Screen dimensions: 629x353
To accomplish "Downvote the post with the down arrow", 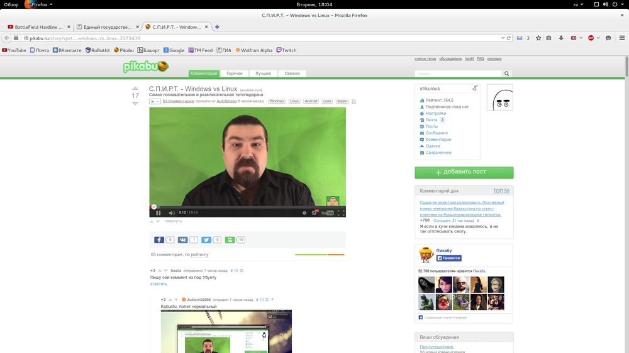I will point(135,104).
